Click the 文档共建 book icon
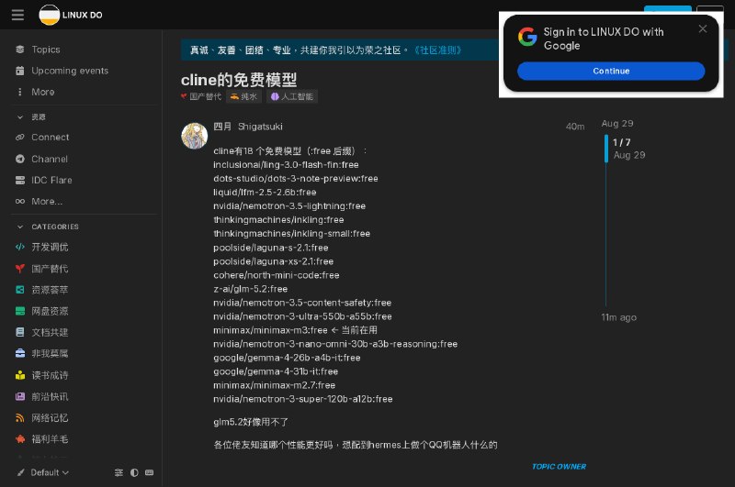The image size is (735, 487). pyautogui.click(x=19, y=333)
